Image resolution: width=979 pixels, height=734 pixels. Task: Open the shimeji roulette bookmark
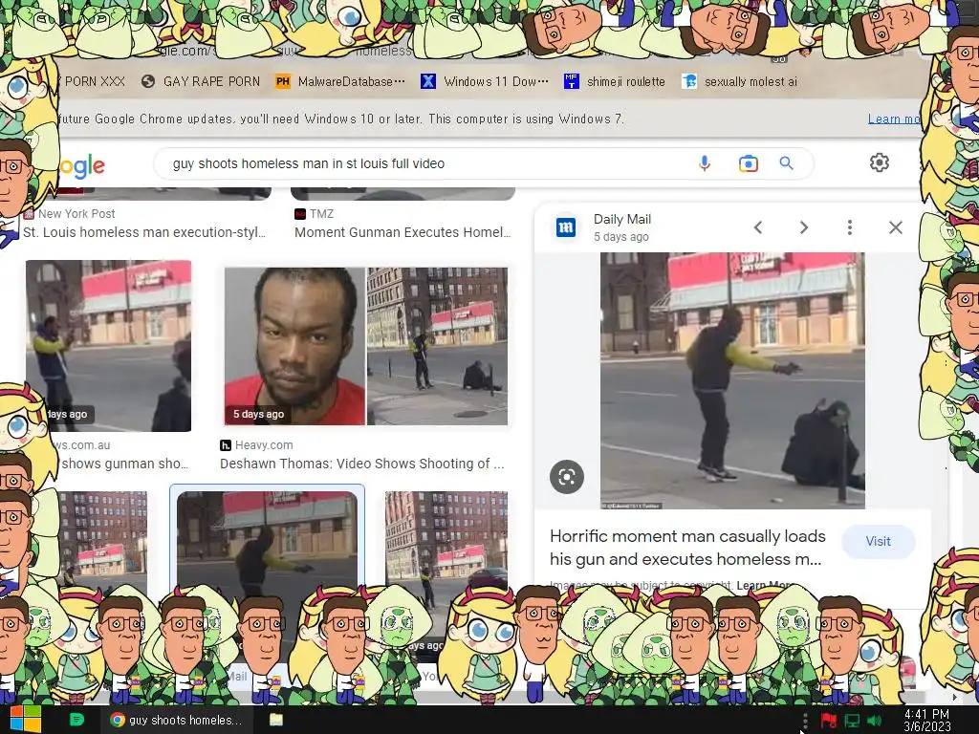615,81
